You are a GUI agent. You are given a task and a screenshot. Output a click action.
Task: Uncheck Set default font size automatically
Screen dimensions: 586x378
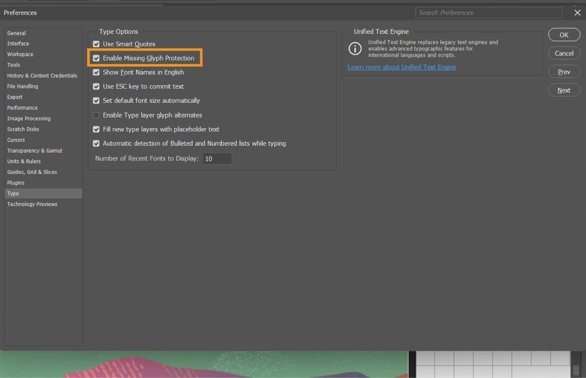tap(96, 101)
